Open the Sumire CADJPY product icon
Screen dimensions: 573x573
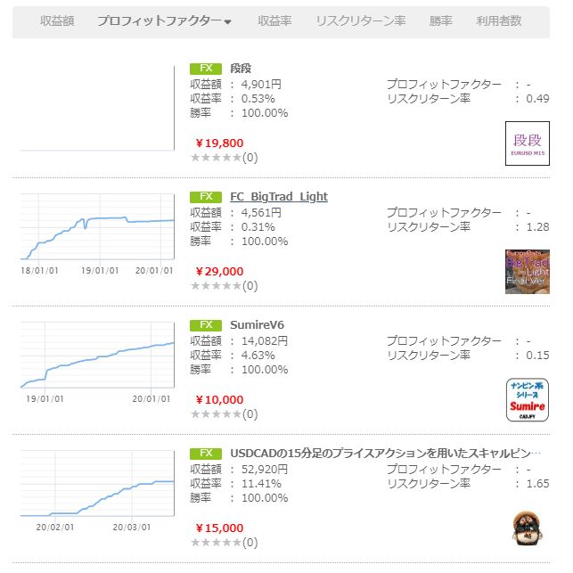(528, 400)
